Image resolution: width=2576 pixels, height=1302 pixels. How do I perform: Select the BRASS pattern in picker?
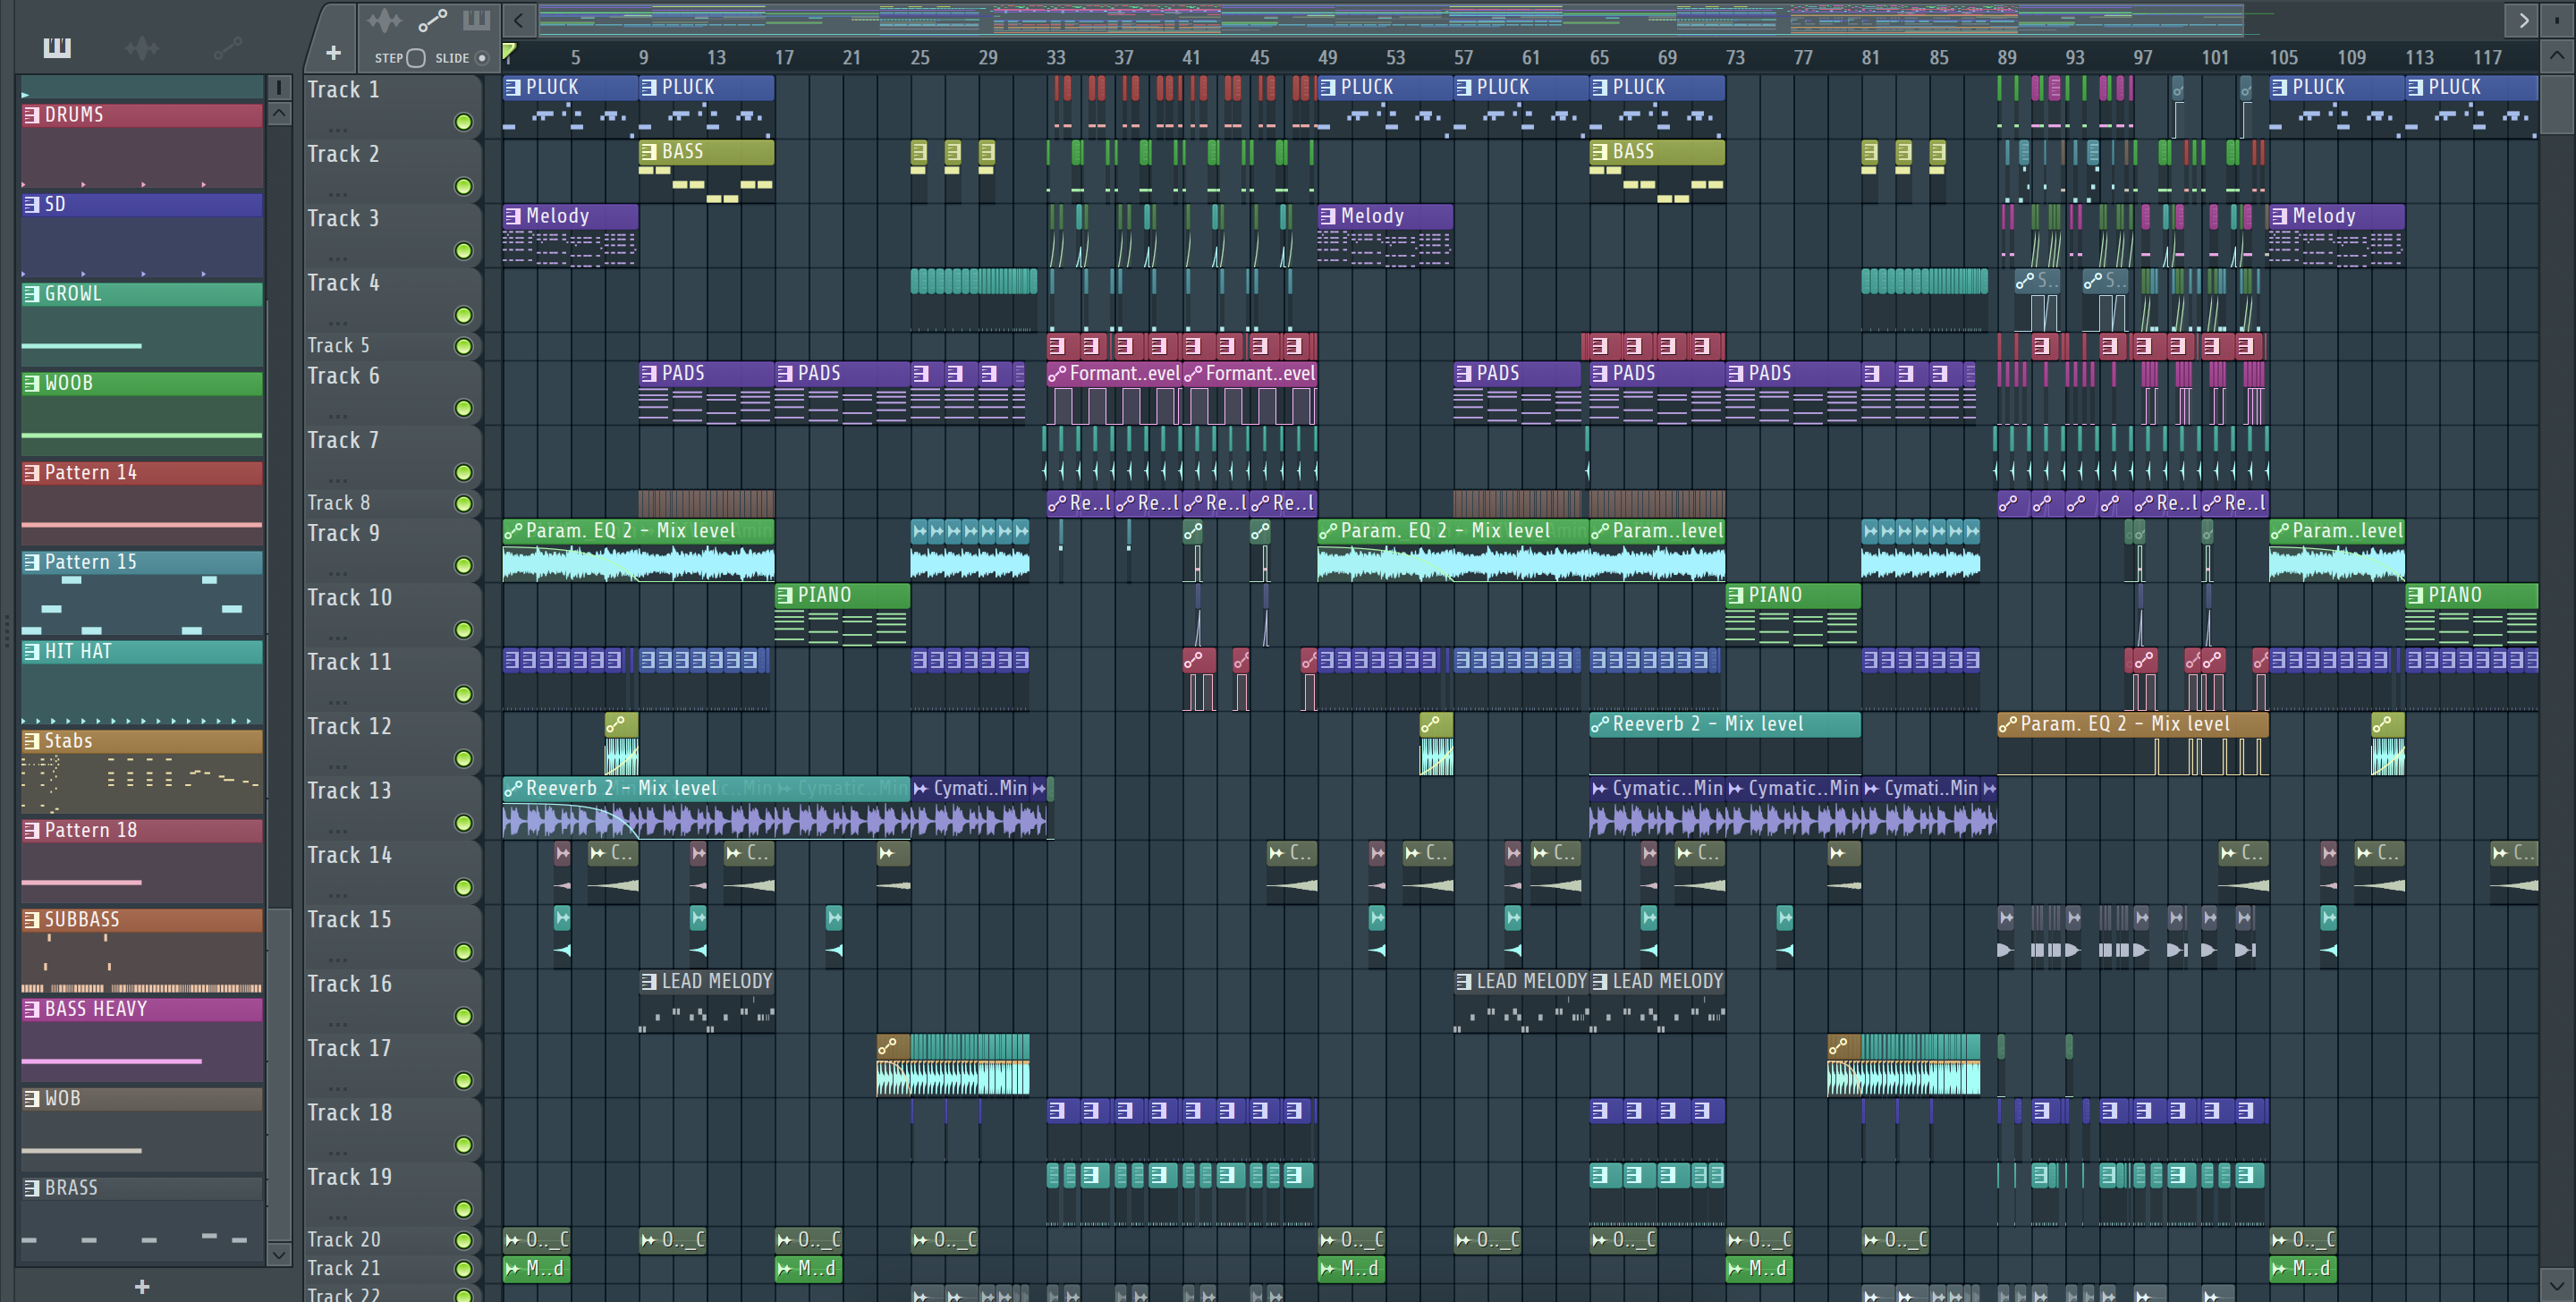point(142,1219)
